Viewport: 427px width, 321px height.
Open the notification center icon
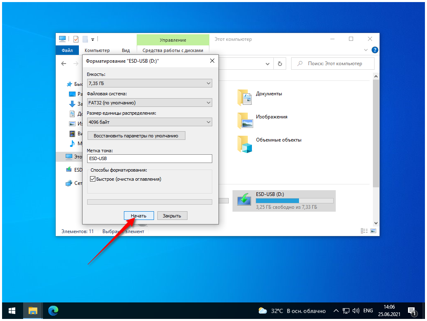point(412,311)
